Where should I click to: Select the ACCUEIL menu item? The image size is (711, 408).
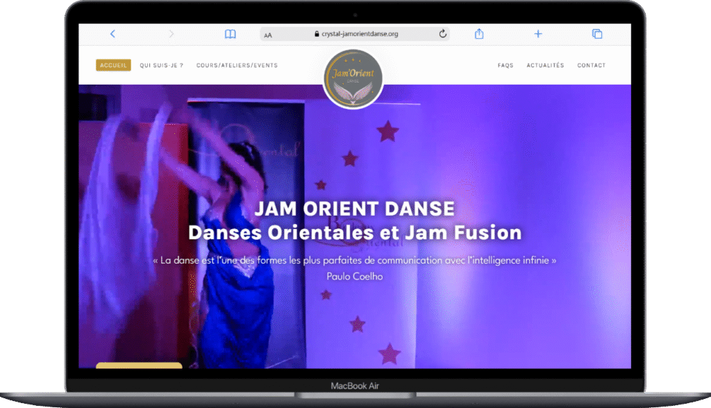(113, 65)
